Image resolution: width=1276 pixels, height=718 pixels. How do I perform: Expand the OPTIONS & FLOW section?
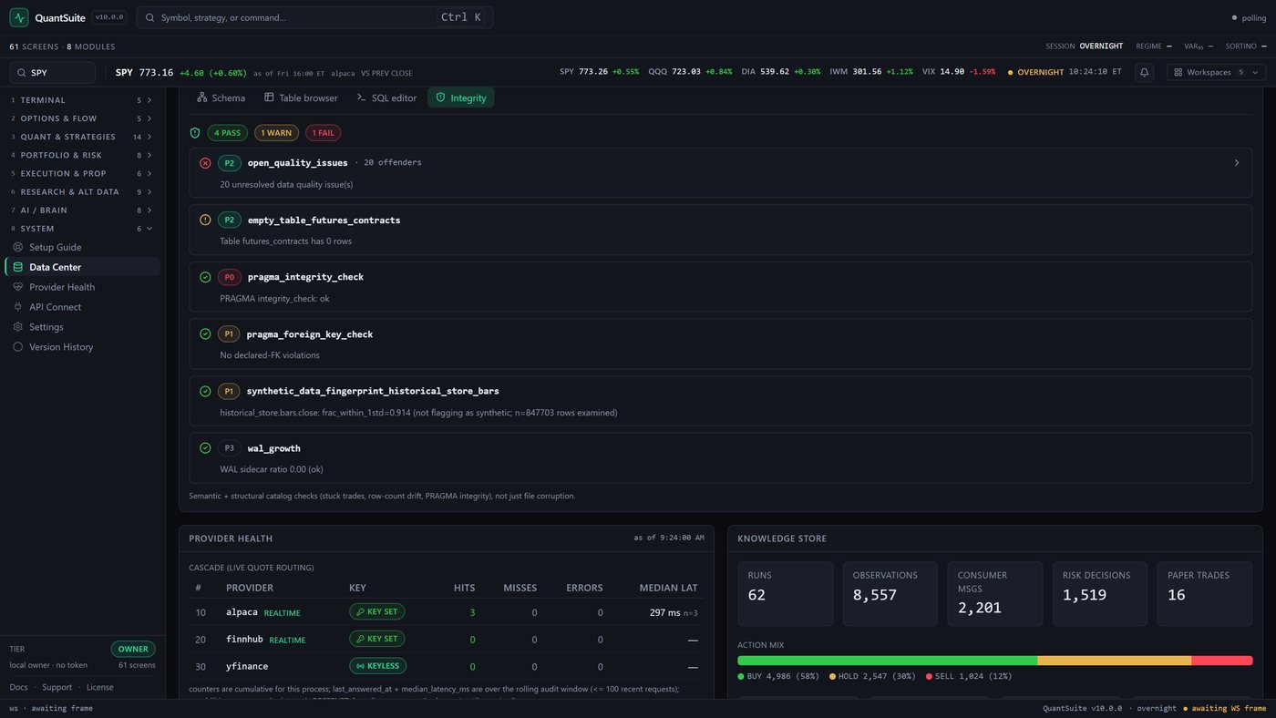click(82, 118)
